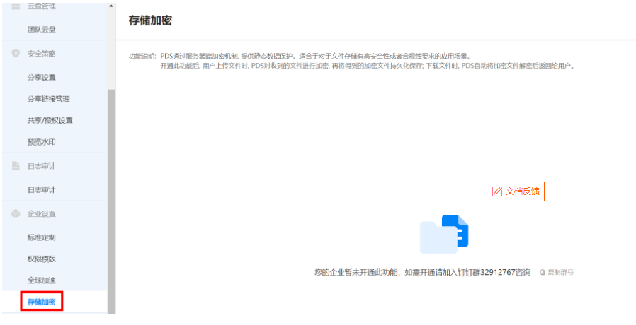This screenshot has height=325, width=636.
Task: Open the 分享设置 page
Action: (42, 78)
